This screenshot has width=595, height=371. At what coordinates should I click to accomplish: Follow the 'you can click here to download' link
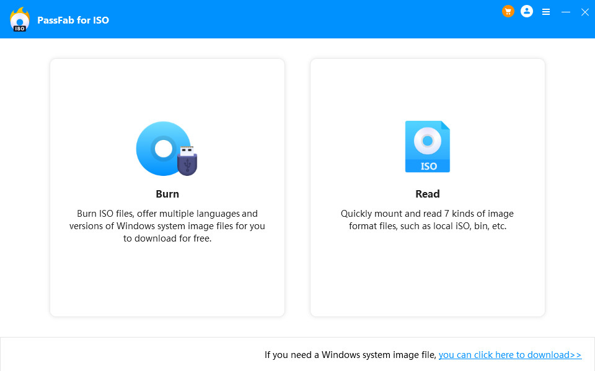pos(510,355)
